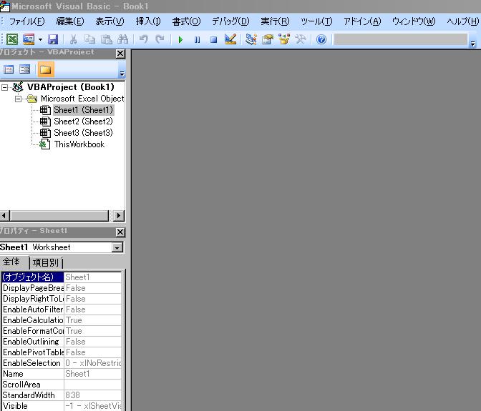481x411 pixels.
Task: Open the ヘルプ(H) menu
Action: [x=462, y=21]
